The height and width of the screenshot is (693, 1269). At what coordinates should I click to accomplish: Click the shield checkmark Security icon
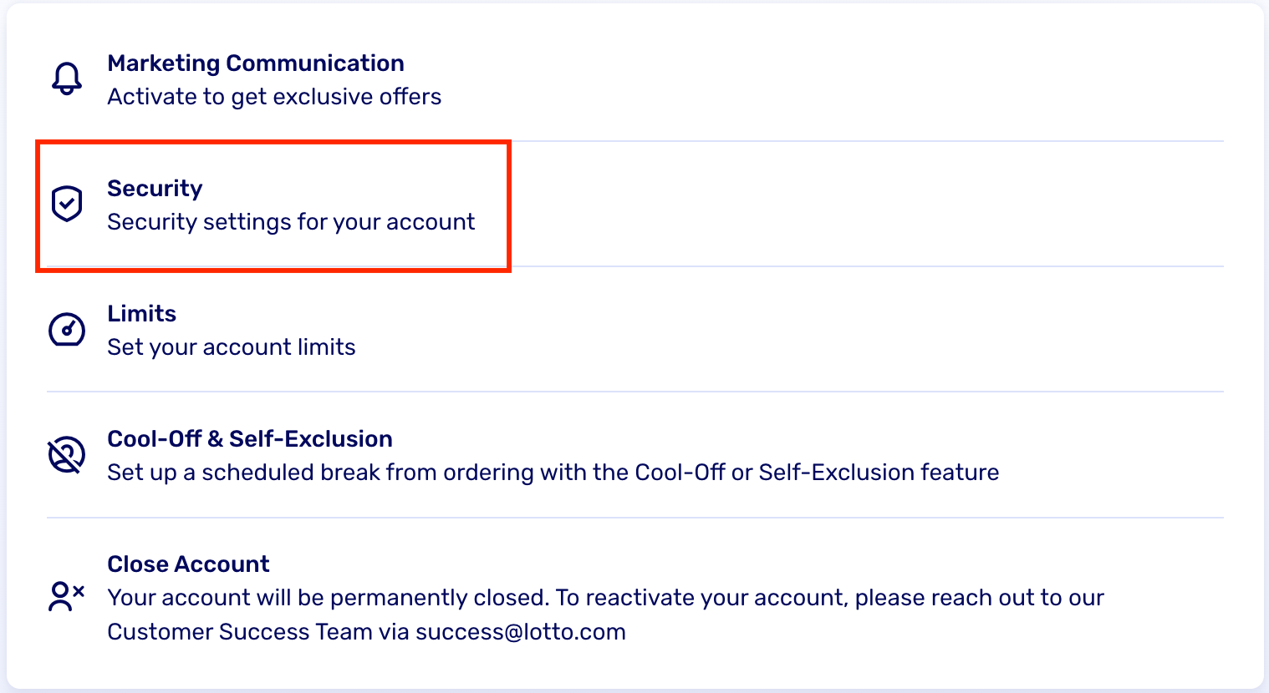pyautogui.click(x=67, y=204)
